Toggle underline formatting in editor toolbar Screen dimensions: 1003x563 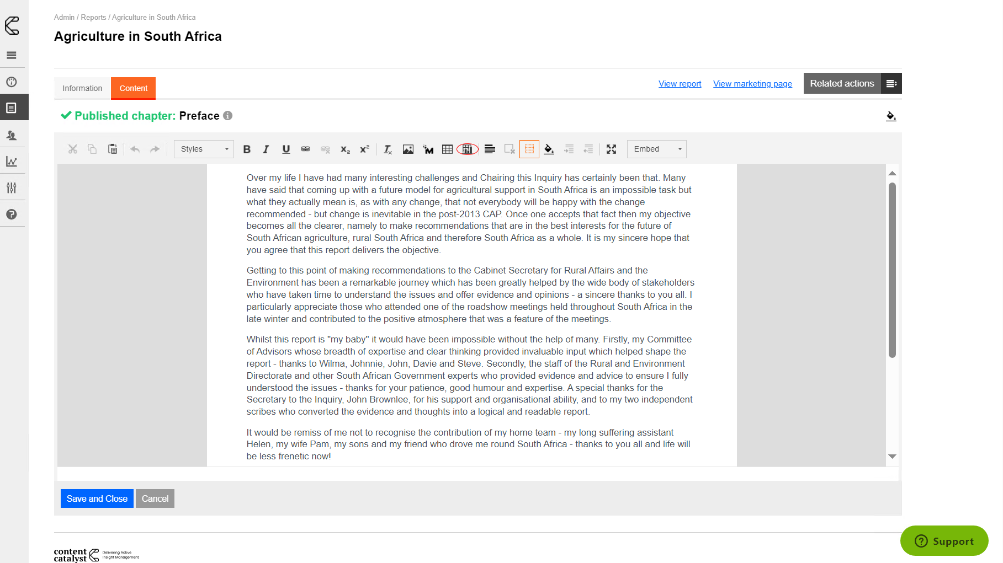pyautogui.click(x=286, y=149)
